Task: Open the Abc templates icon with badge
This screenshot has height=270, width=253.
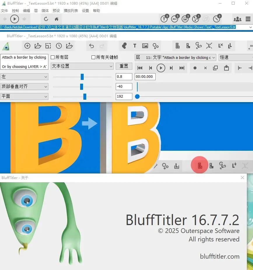Action: 175,18
